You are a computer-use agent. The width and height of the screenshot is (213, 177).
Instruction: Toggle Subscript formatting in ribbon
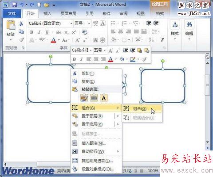pyautogui.click(x=67, y=32)
